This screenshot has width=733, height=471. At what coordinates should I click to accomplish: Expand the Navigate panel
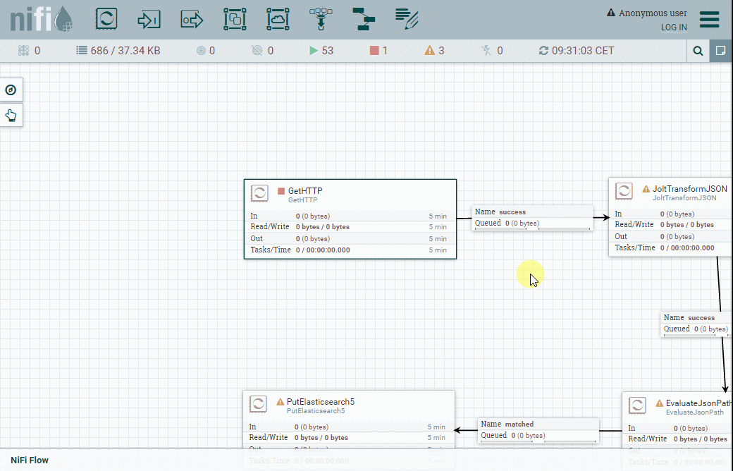(x=11, y=90)
